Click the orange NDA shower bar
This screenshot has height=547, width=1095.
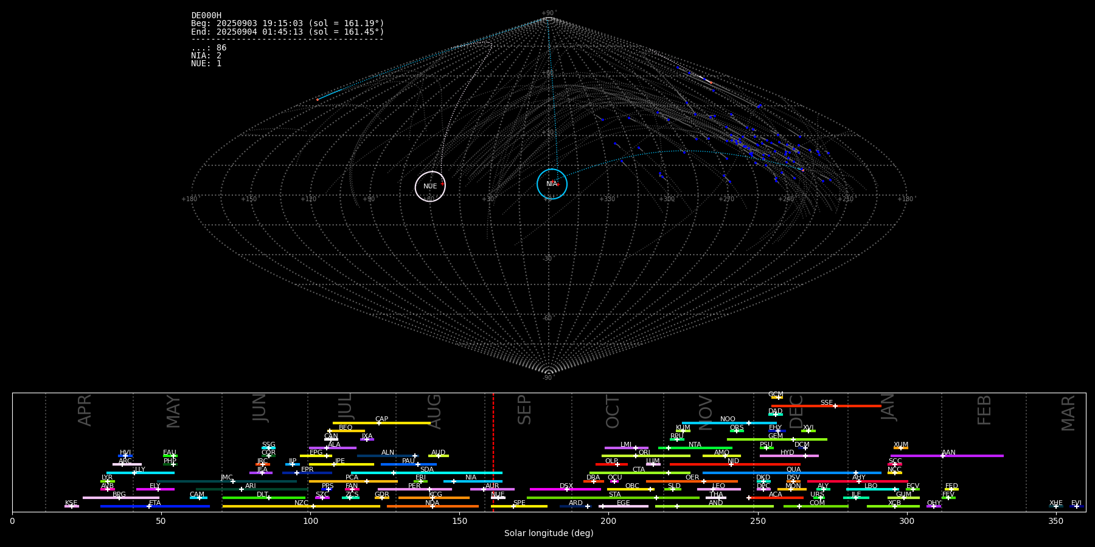(433, 506)
